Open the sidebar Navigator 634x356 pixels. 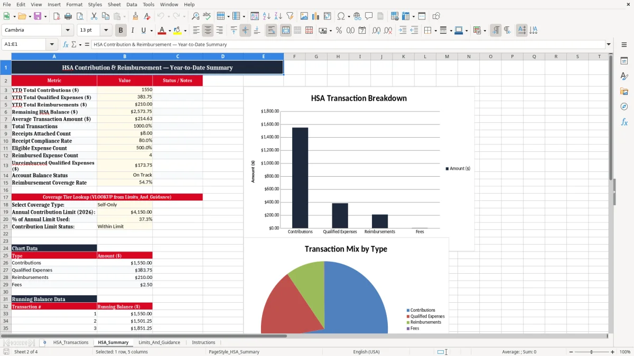pyautogui.click(x=624, y=107)
